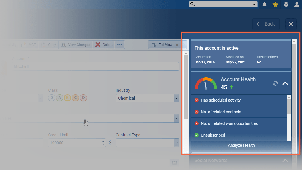This screenshot has height=170, width=302.
Task: Click the Back button
Action: 266,24
